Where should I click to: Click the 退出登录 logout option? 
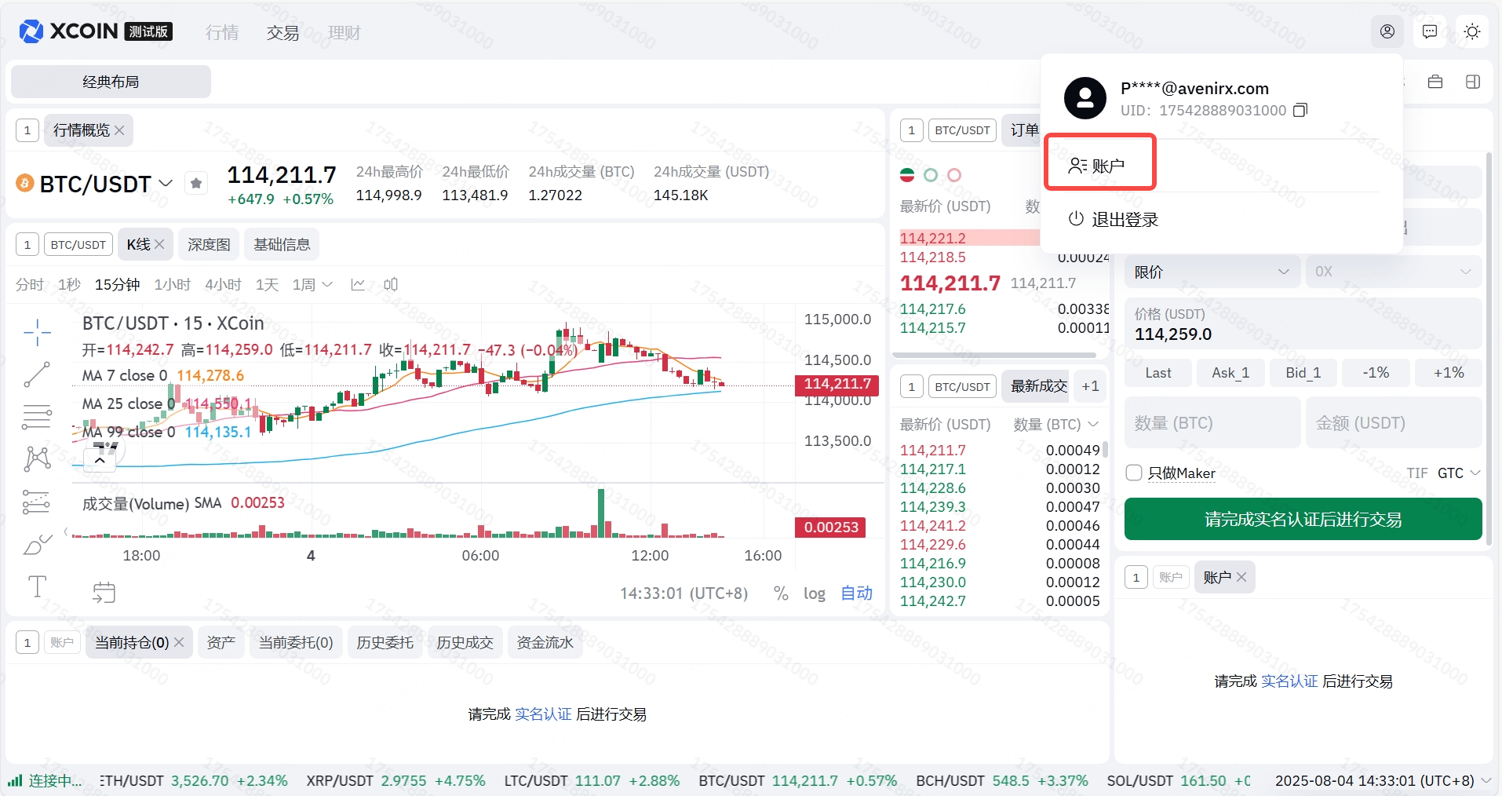(x=1114, y=220)
